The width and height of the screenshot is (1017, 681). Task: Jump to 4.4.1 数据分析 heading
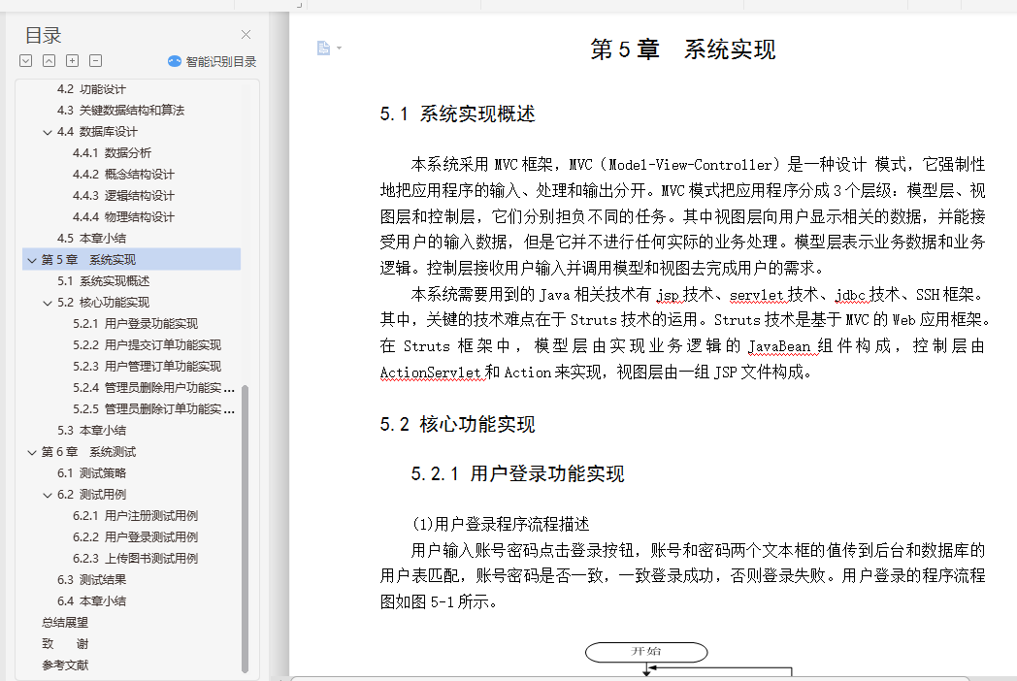112,153
